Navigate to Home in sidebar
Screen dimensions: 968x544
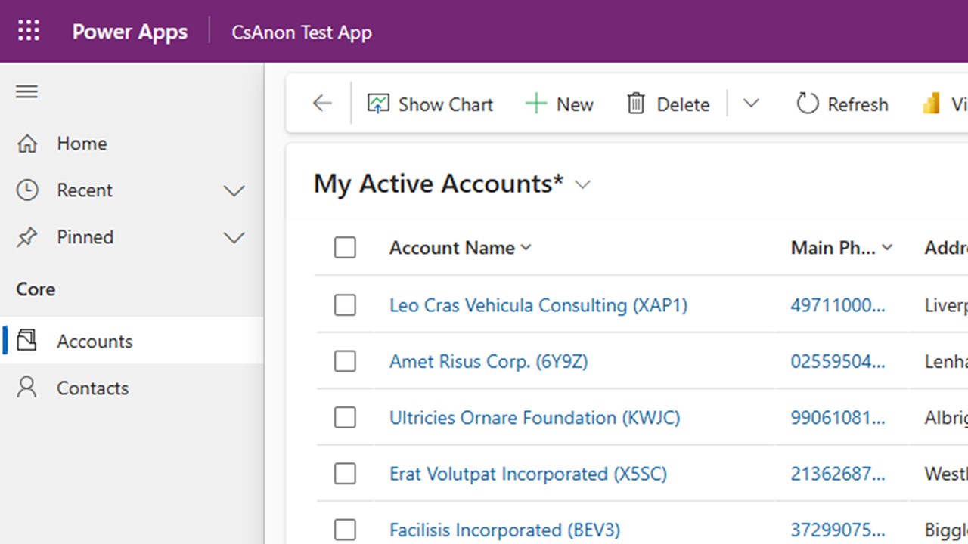coord(132,144)
